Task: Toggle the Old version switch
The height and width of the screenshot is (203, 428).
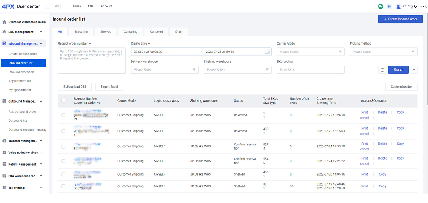Action: pyautogui.click(x=57, y=6)
